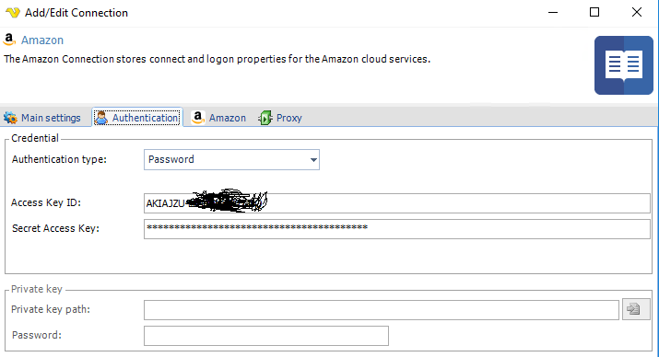This screenshot has height=357, width=659.
Task: Focus the Secret Access Key field
Action: click(396, 229)
